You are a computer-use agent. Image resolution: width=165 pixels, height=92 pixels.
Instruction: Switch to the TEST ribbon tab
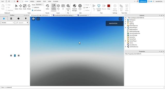click(44, 2)
